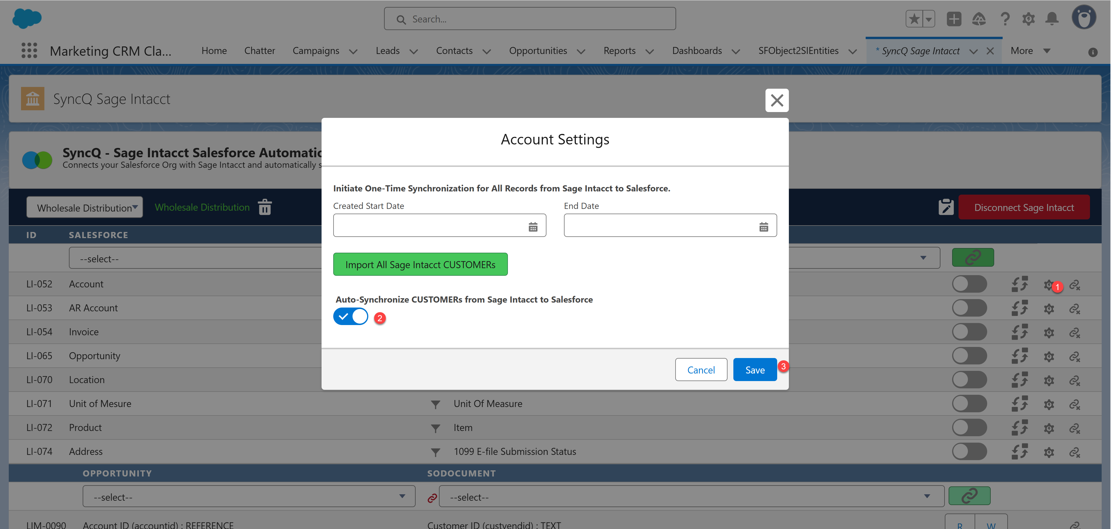Toggle the Unit of Mesure row switch
This screenshot has width=1111, height=529.
point(970,404)
